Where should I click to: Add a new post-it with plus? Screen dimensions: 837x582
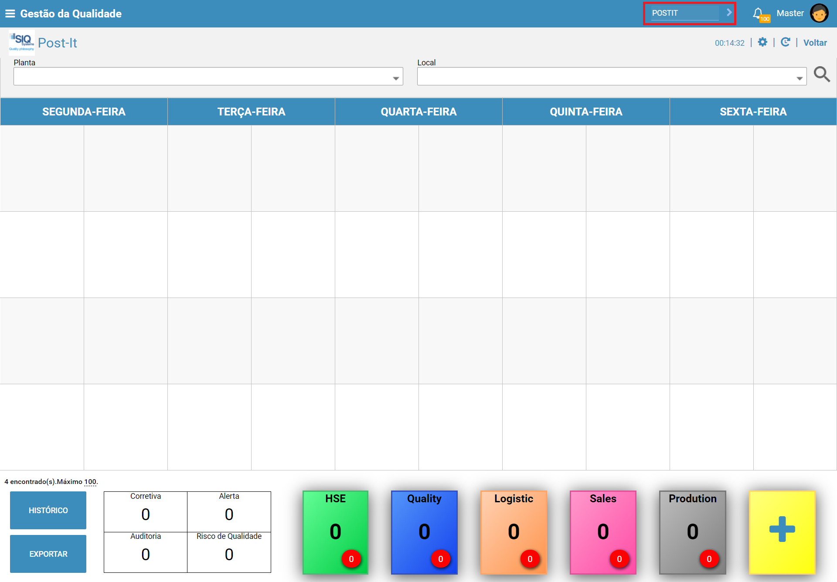pyautogui.click(x=782, y=532)
